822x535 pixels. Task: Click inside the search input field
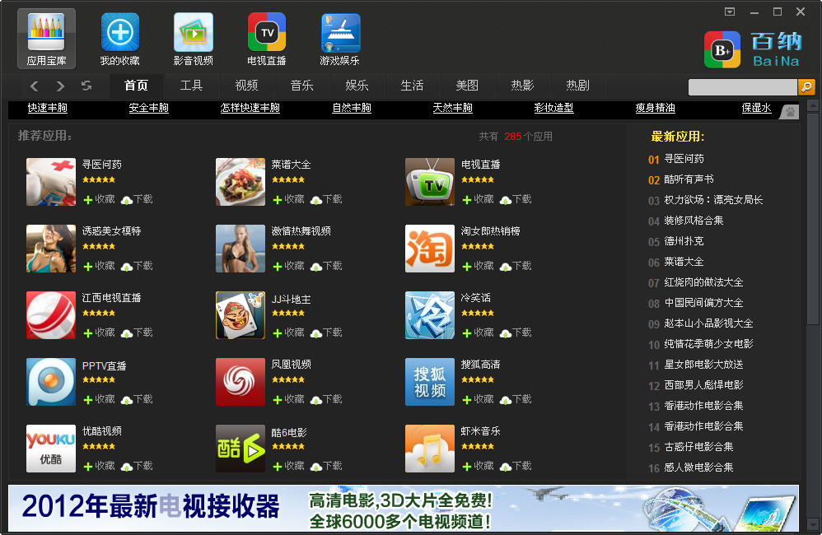[x=742, y=87]
